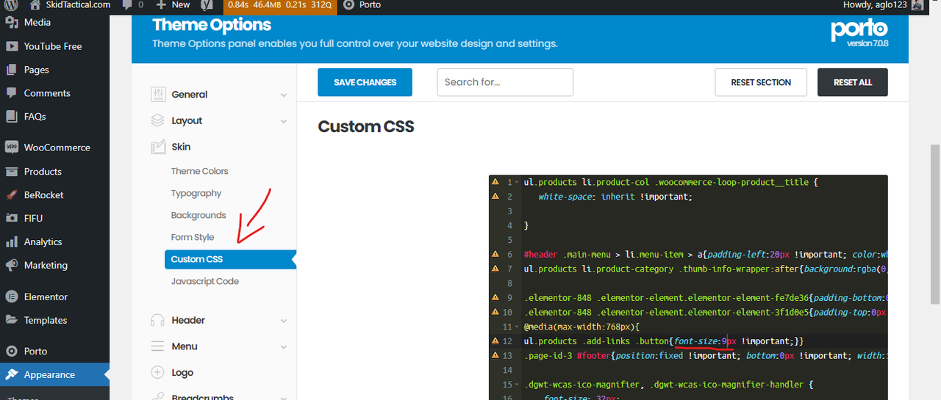This screenshot has height=400, width=941.
Task: Open the Javascript Code sub-option
Action: (205, 282)
